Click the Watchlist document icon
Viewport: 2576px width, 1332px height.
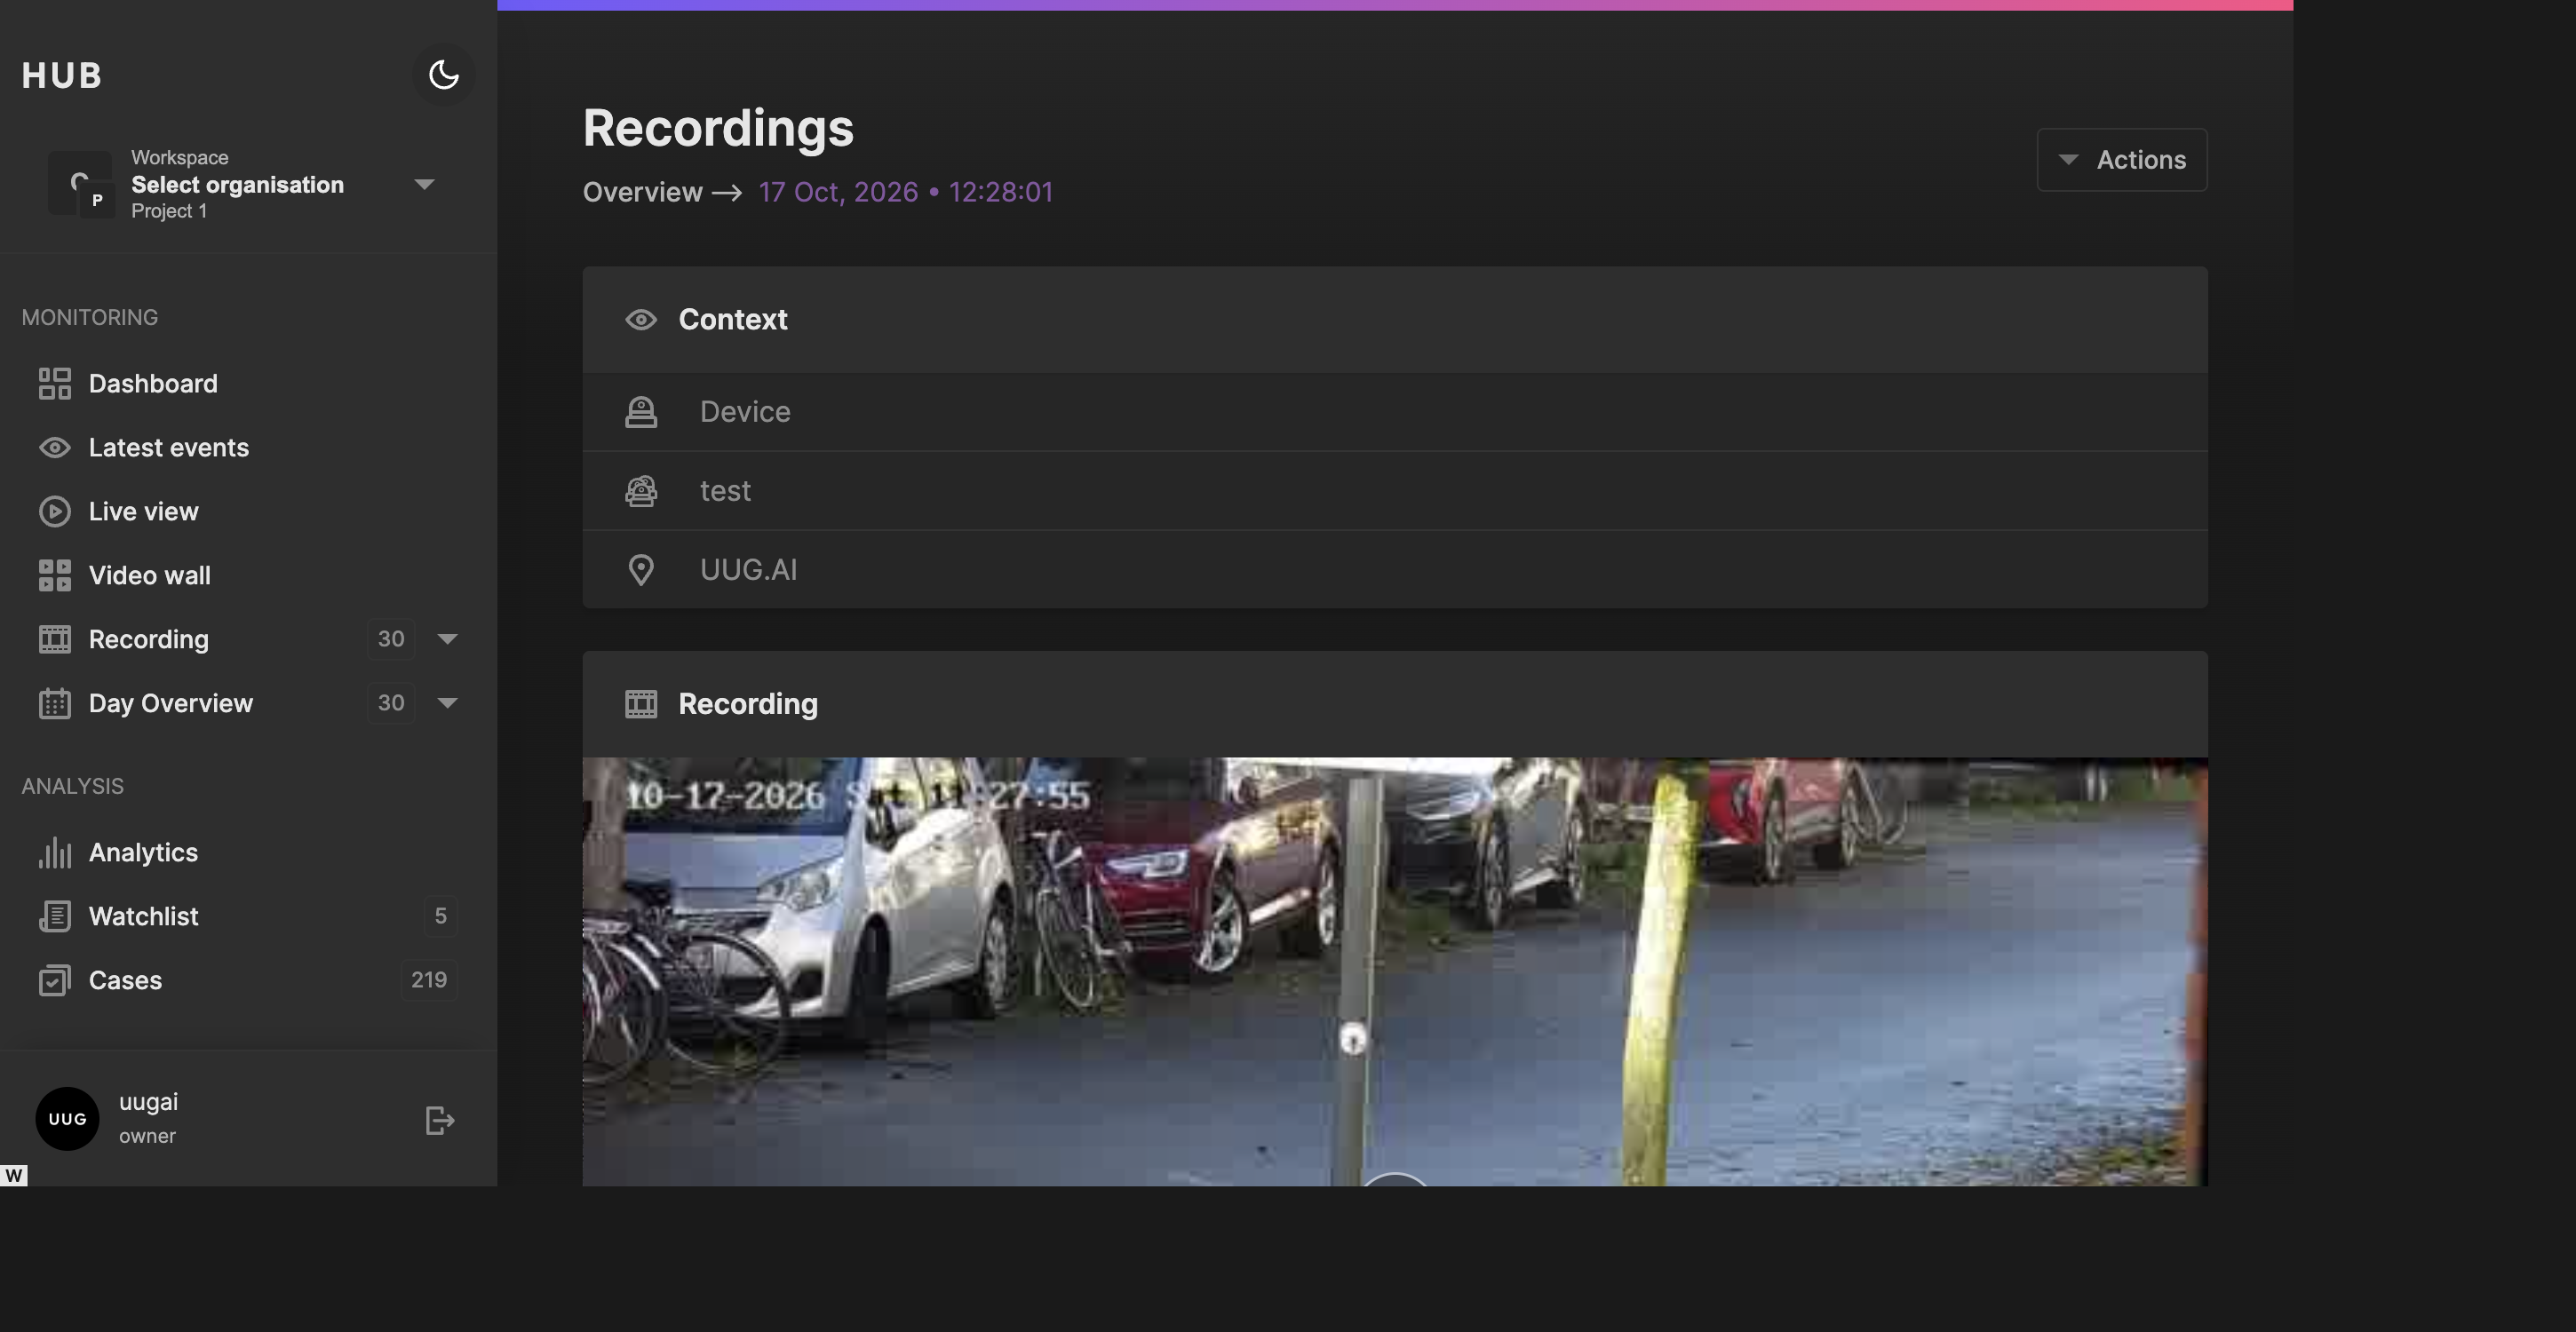point(55,917)
